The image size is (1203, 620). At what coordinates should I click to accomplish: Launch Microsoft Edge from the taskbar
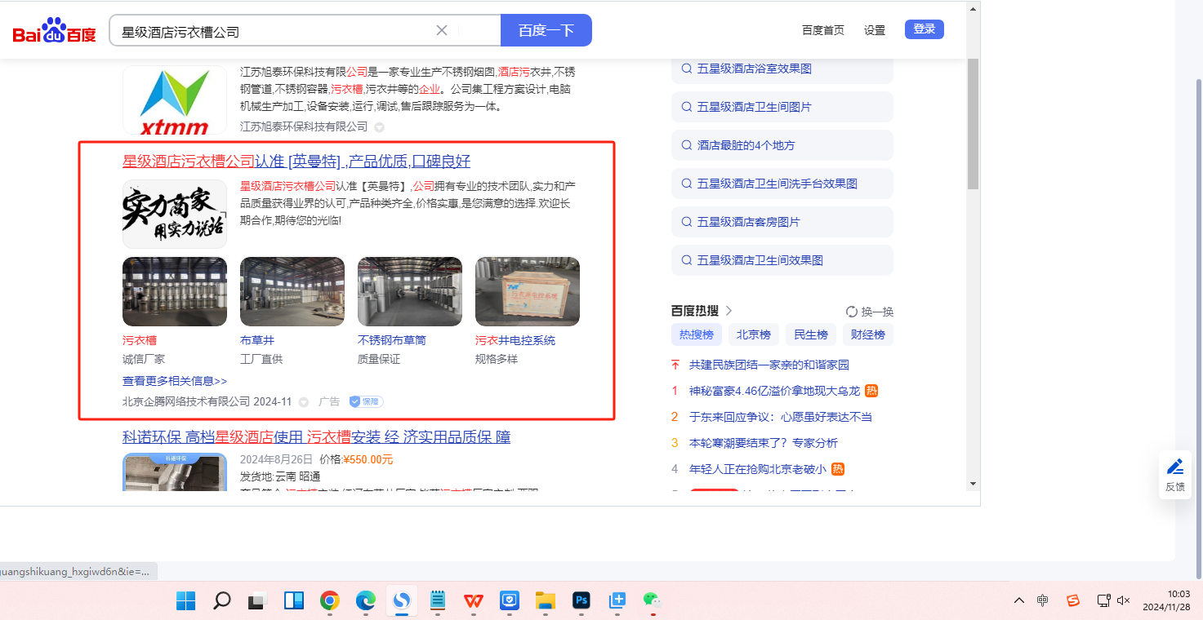(x=366, y=601)
